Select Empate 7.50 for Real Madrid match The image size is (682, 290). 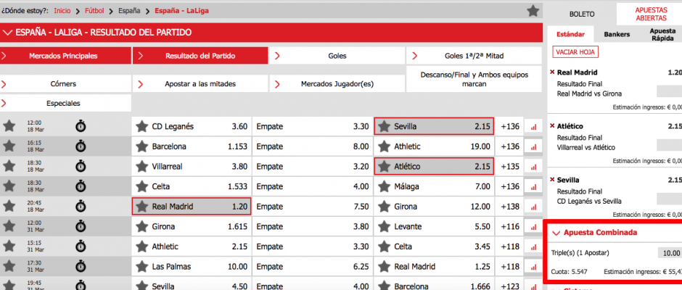(x=313, y=207)
